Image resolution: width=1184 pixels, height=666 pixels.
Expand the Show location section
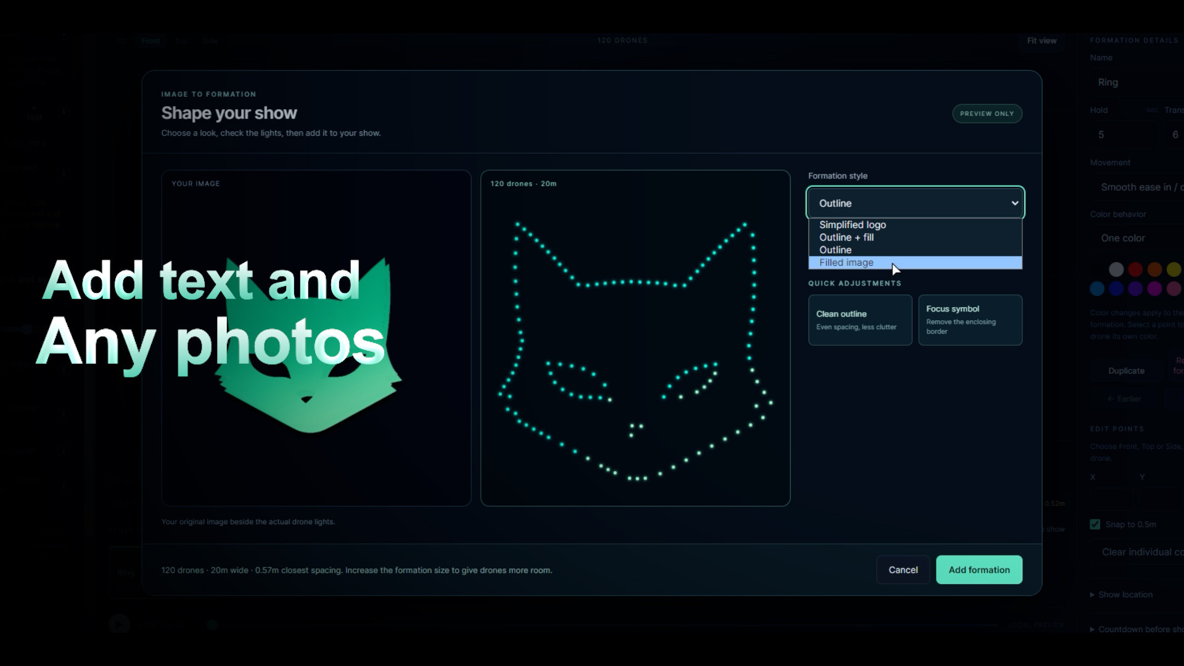click(1121, 594)
